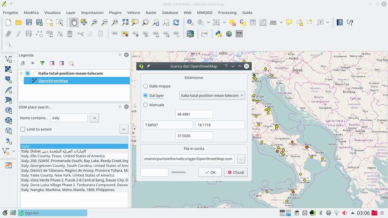The height and width of the screenshot is (218, 388).
Task: Enable the 'Limit to extent' checkbox
Action: point(23,129)
